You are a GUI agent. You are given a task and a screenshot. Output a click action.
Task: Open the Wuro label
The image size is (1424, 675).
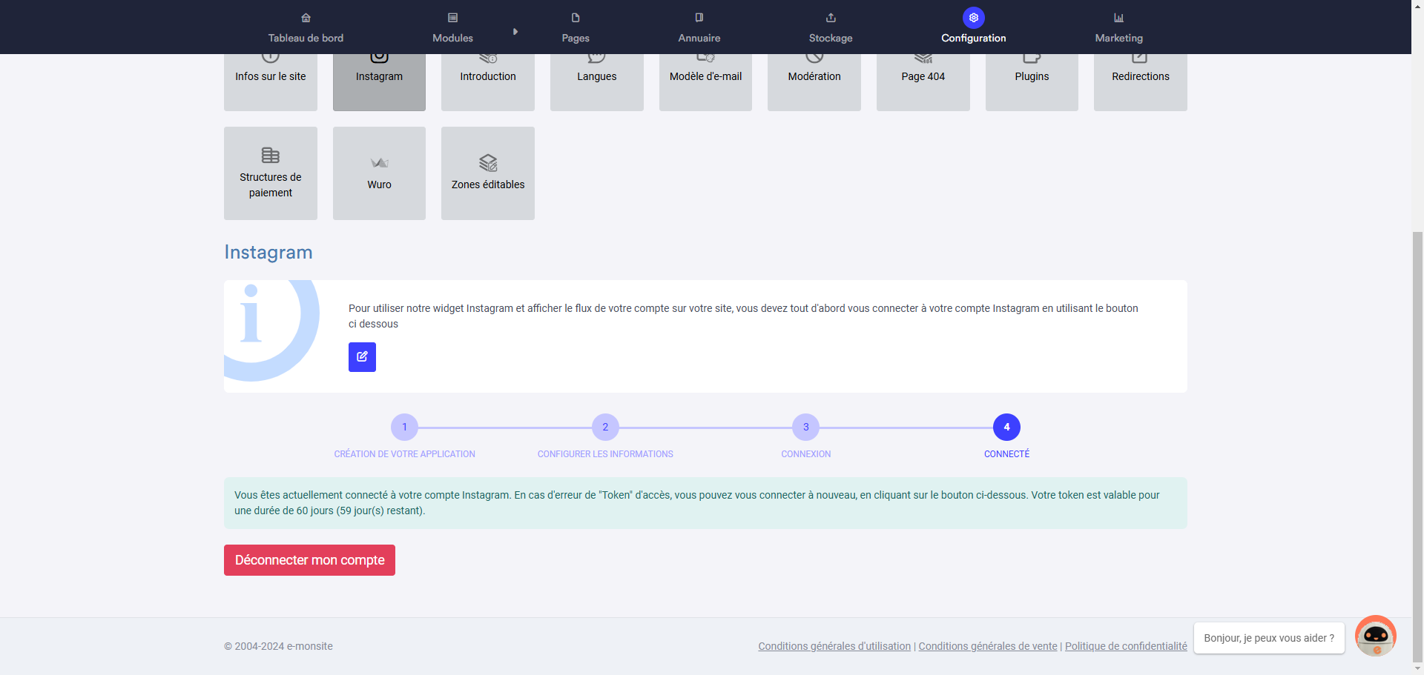click(379, 184)
